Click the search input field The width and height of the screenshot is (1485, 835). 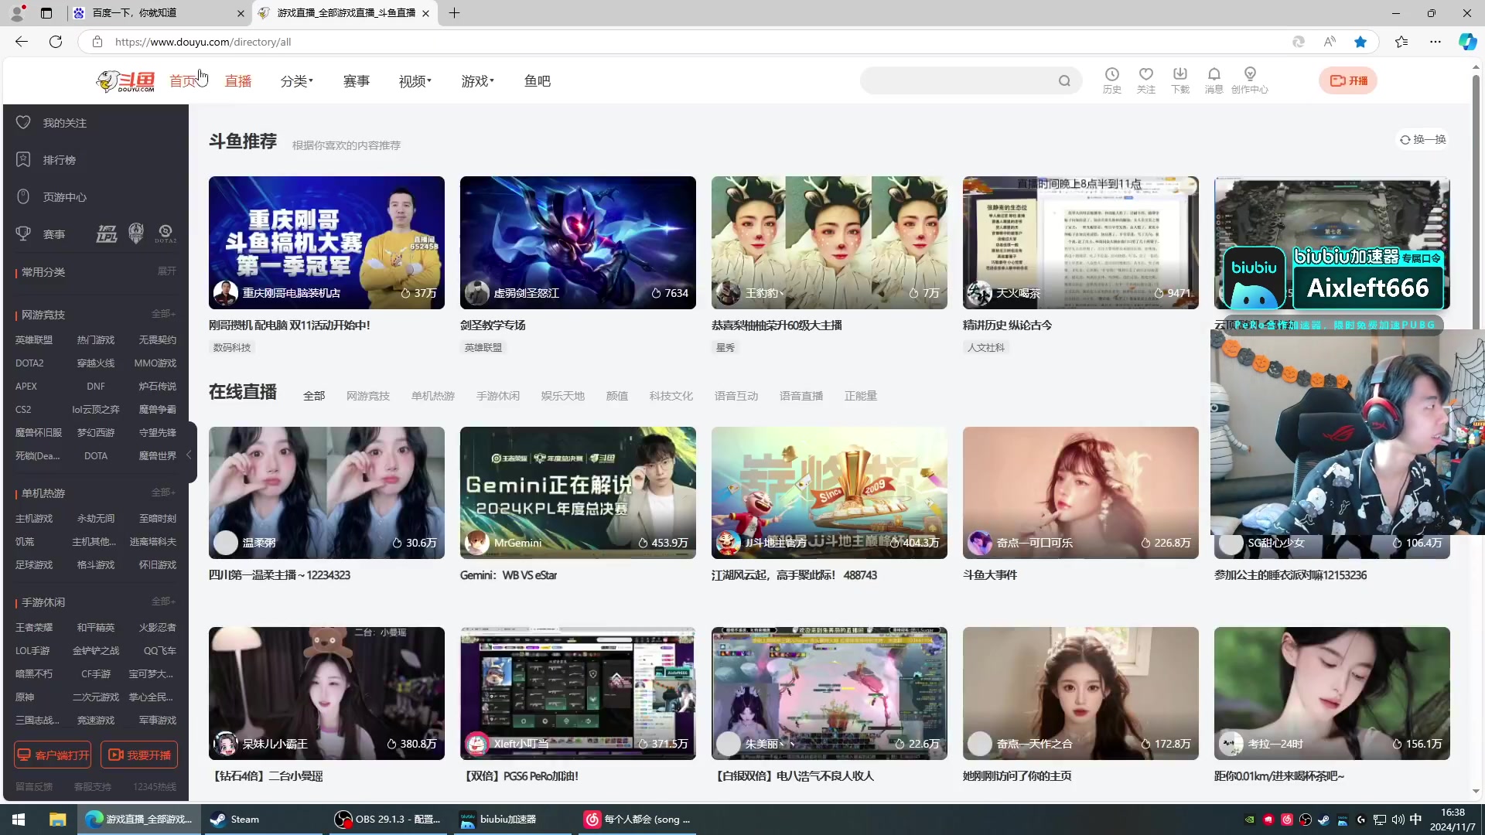[959, 80]
